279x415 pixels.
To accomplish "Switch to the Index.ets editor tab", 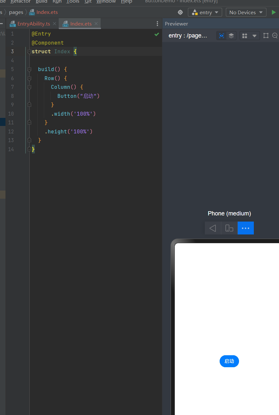I will (81, 24).
